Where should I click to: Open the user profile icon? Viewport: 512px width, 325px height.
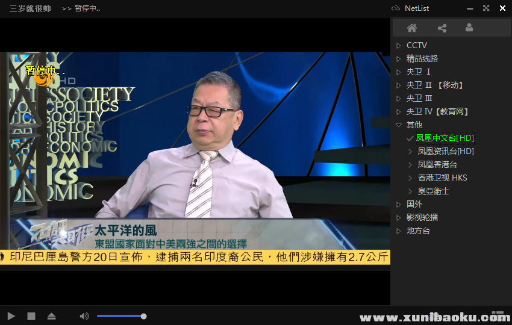469,28
